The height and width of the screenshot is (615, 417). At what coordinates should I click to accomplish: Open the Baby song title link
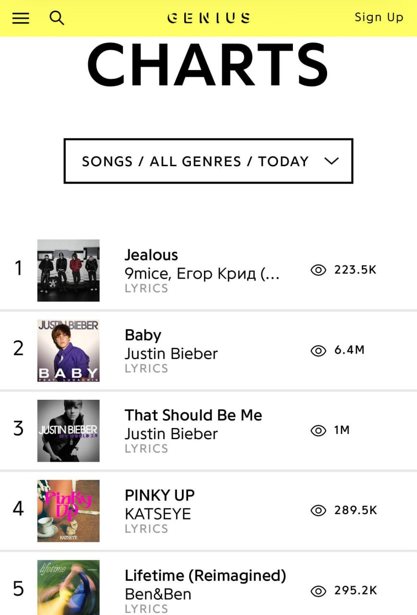click(x=143, y=335)
